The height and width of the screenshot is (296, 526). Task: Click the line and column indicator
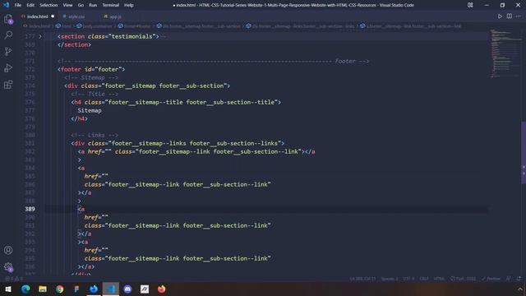[362, 279]
